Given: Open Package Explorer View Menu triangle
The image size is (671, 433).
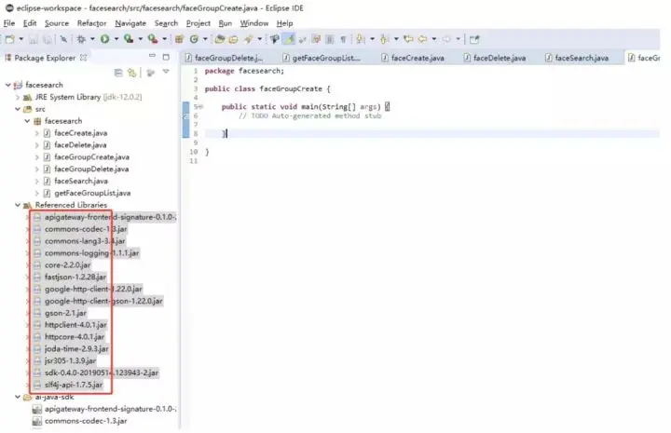Looking at the screenshot, I should 166,72.
